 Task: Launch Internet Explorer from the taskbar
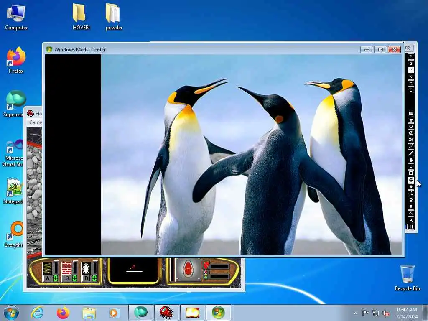pyautogui.click(x=37, y=313)
